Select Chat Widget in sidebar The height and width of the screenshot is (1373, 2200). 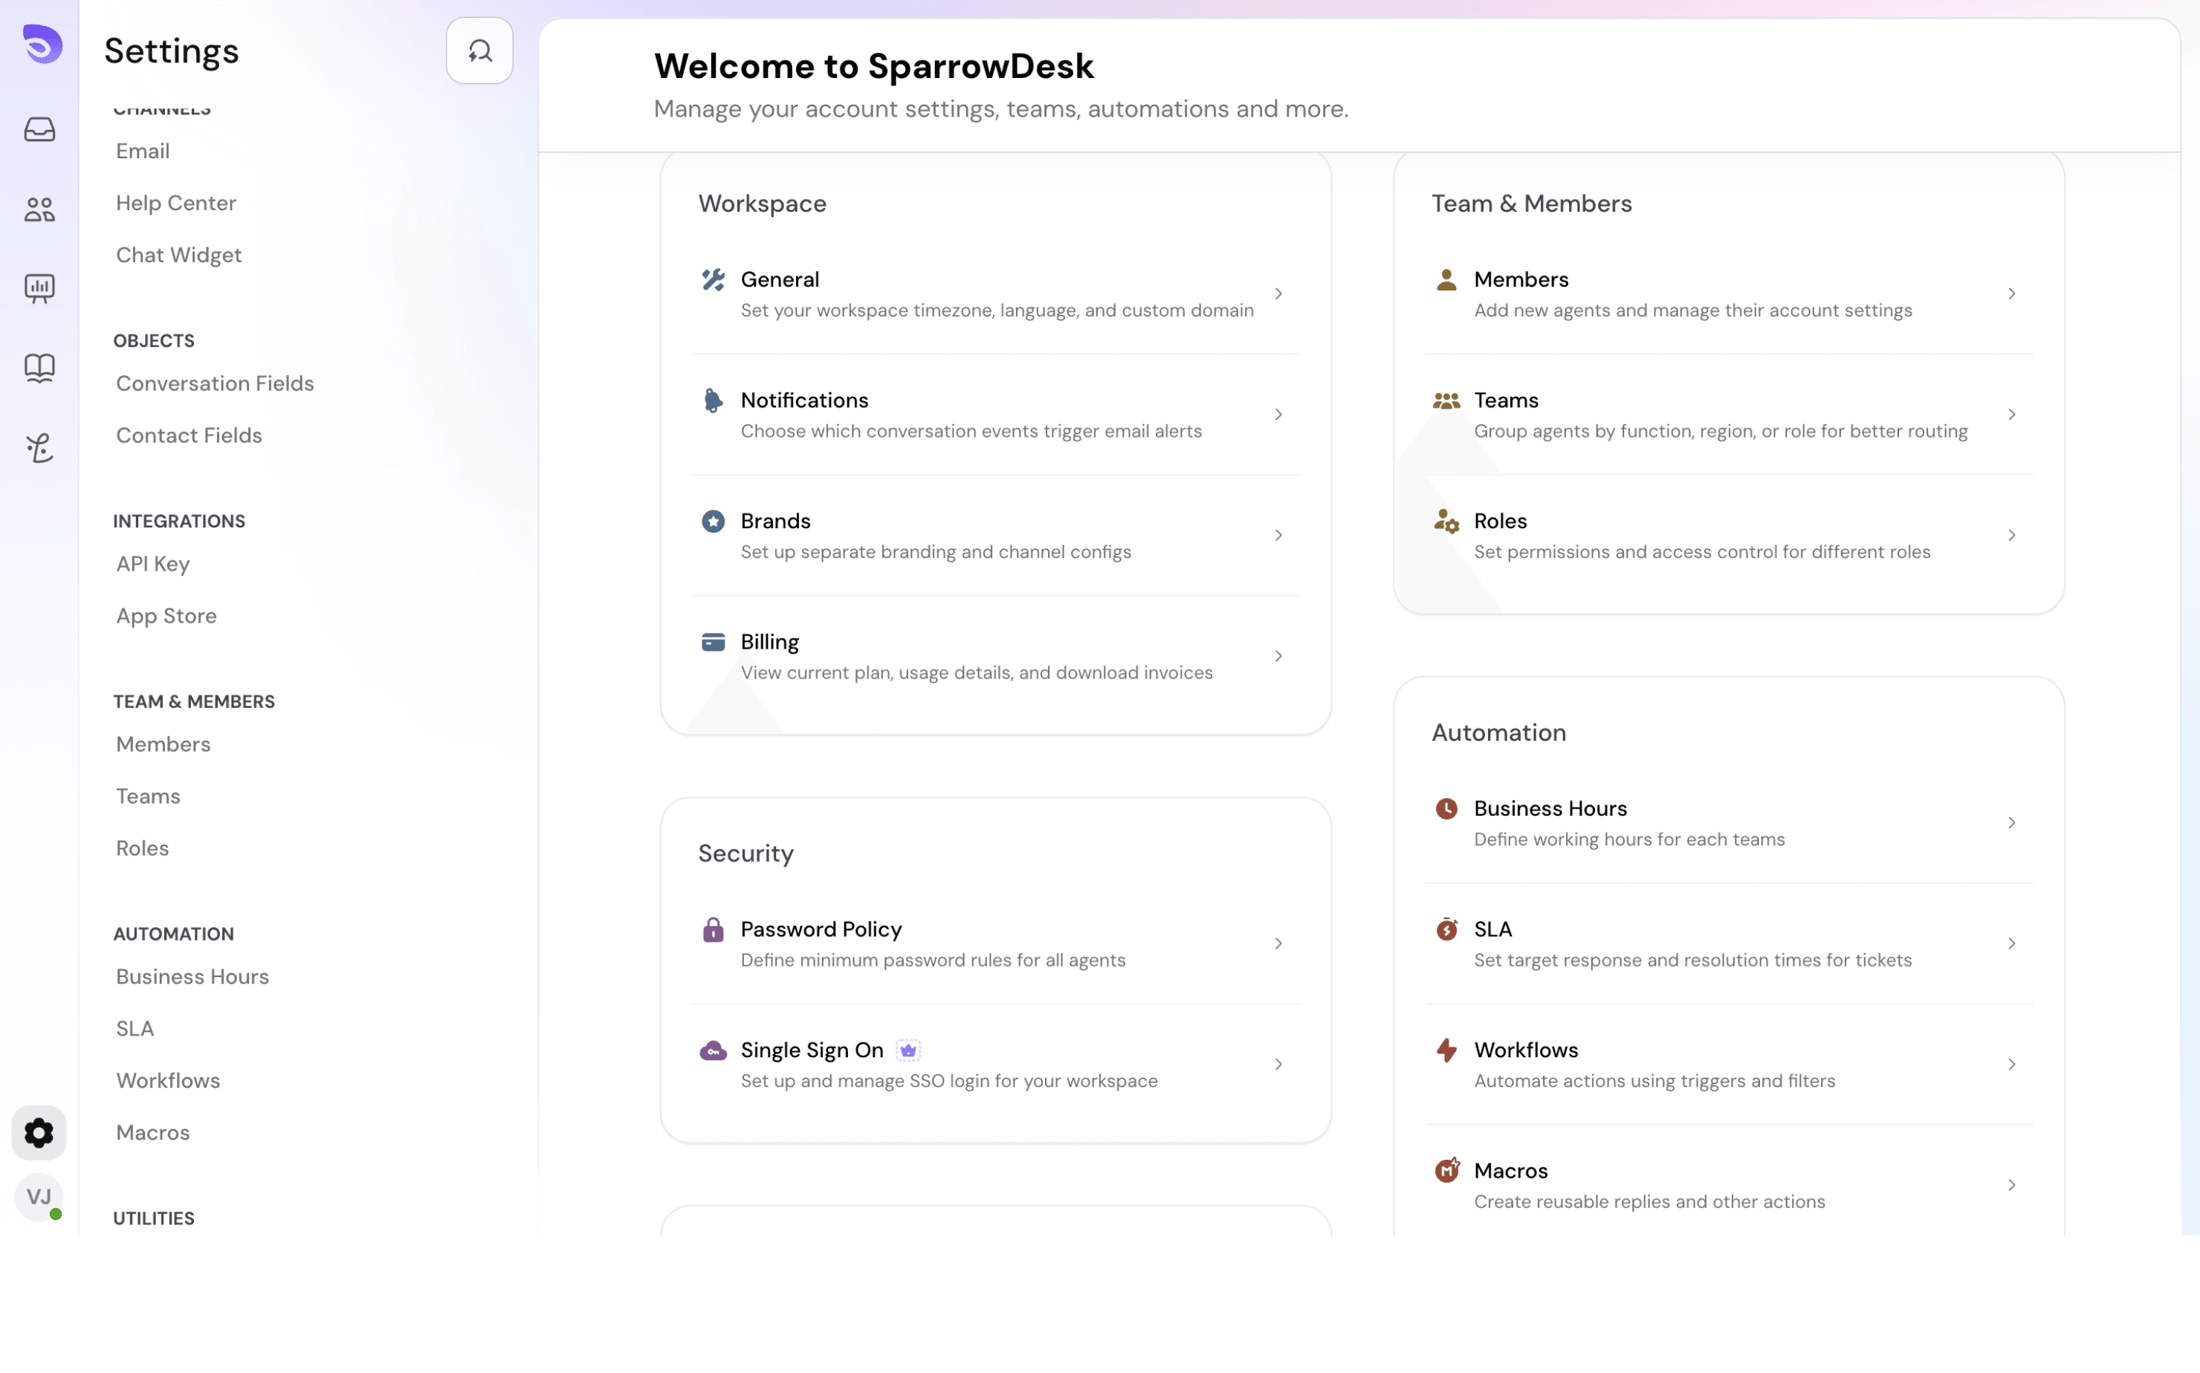[x=179, y=255]
